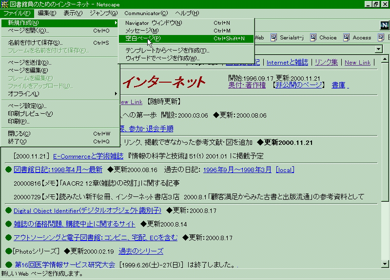
Task: Select 終了(X) menu item
Action: [x=59, y=141]
